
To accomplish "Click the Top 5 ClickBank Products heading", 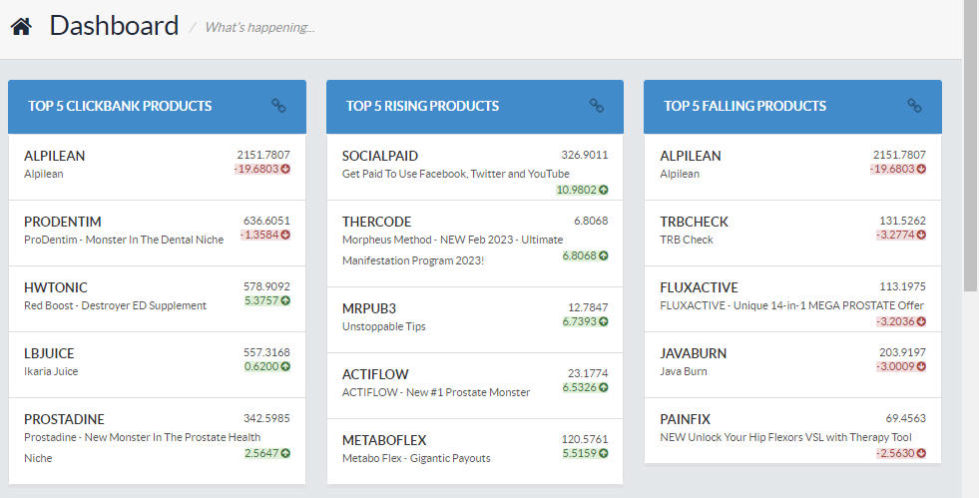I will [120, 106].
